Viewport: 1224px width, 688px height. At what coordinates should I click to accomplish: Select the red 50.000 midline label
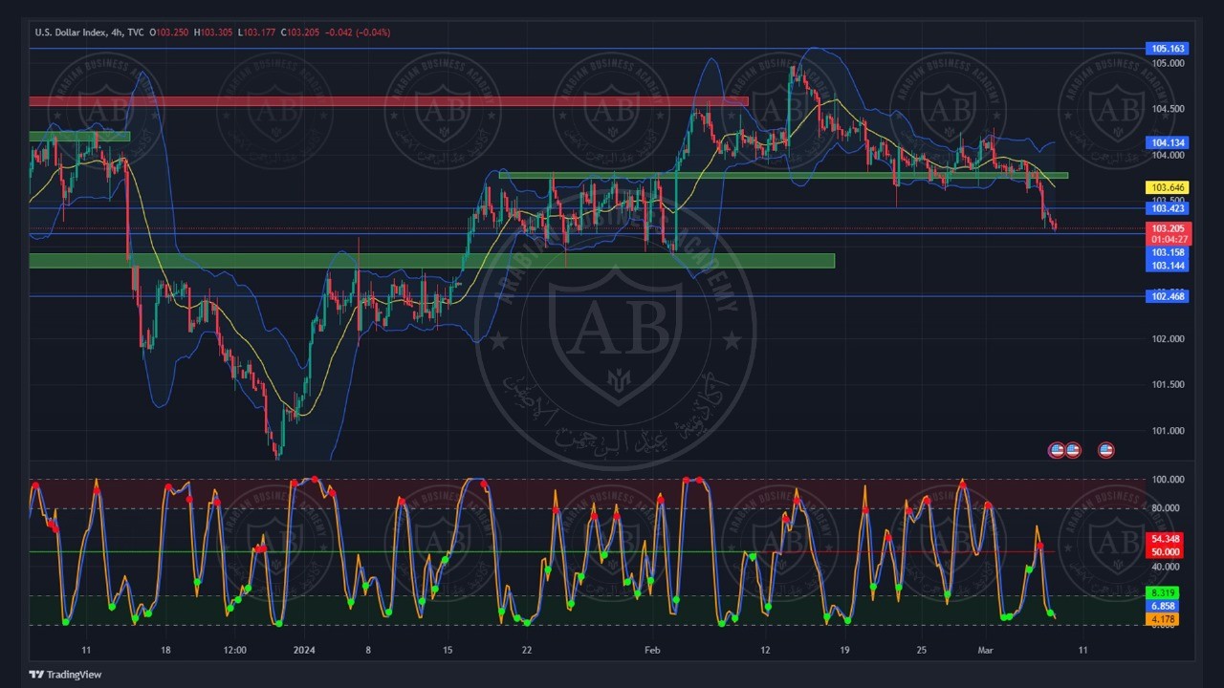tap(1167, 551)
